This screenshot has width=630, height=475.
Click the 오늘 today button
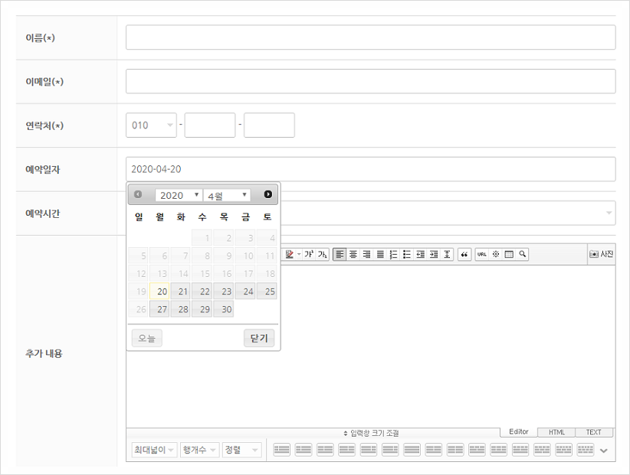pyautogui.click(x=146, y=338)
